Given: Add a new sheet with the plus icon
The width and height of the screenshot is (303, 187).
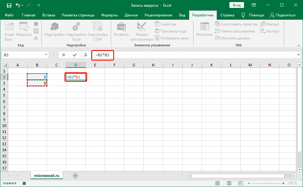Looking at the screenshot, I should tap(75, 175).
